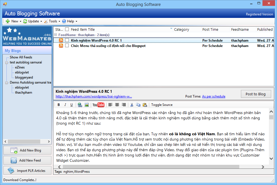The height and width of the screenshot is (185, 277).
Task: Open the New dropdown arrow
Action: click(20, 22)
